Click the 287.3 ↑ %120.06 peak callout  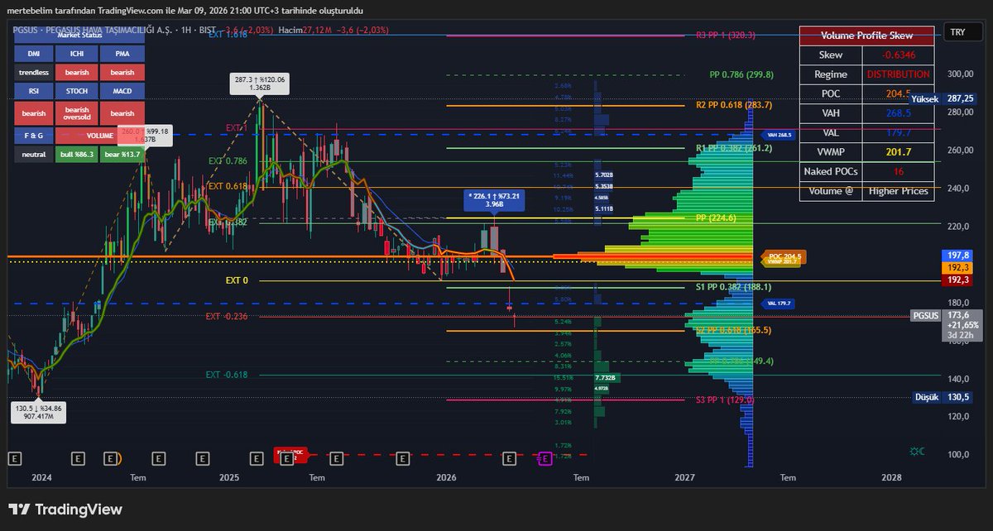260,84
